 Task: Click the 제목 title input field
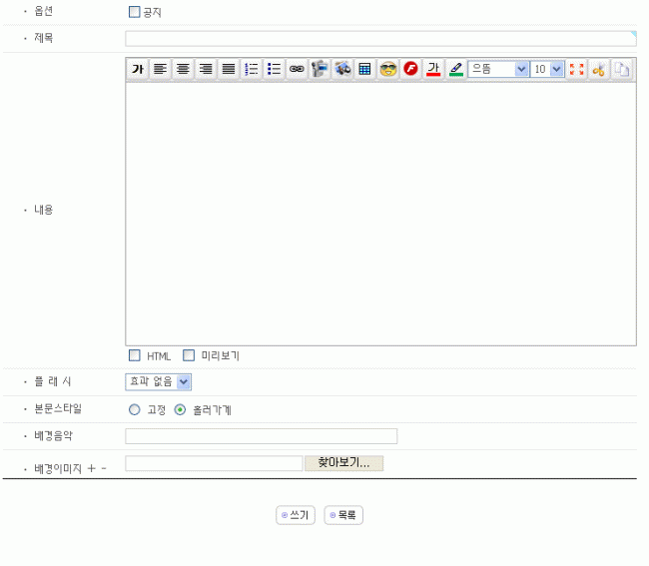coord(380,39)
